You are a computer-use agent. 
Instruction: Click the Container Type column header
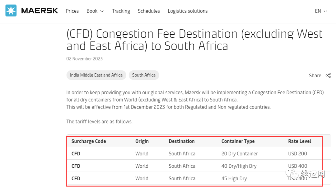click(238, 141)
